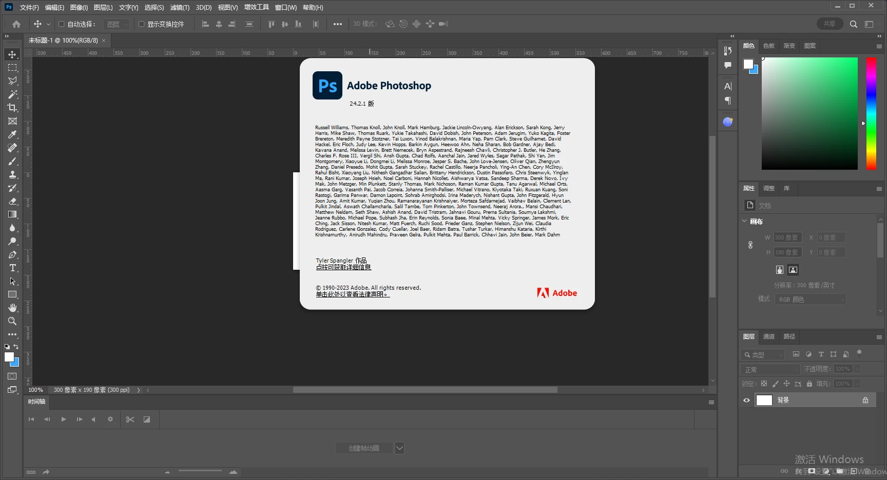The height and width of the screenshot is (480, 887).
Task: Select the Hand tool
Action: point(12,308)
